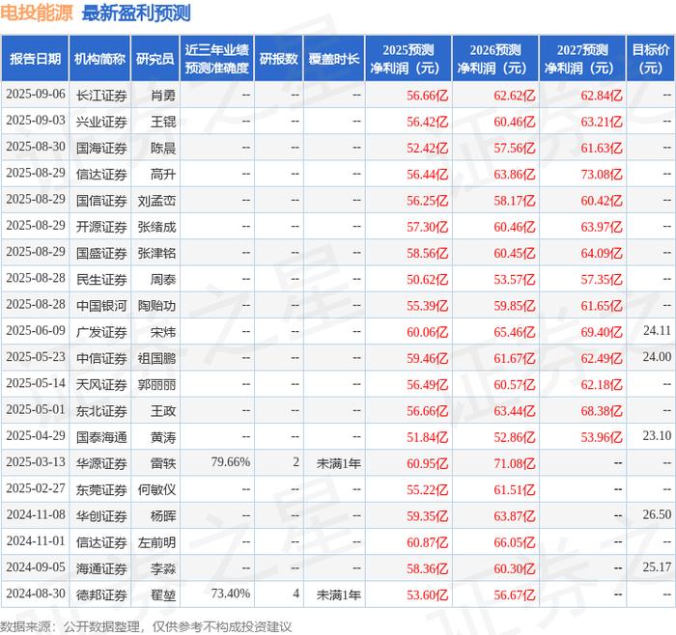This screenshot has height=635, width=676.
Task: Click 2025 forecast value 57.30亿
Action: (427, 227)
